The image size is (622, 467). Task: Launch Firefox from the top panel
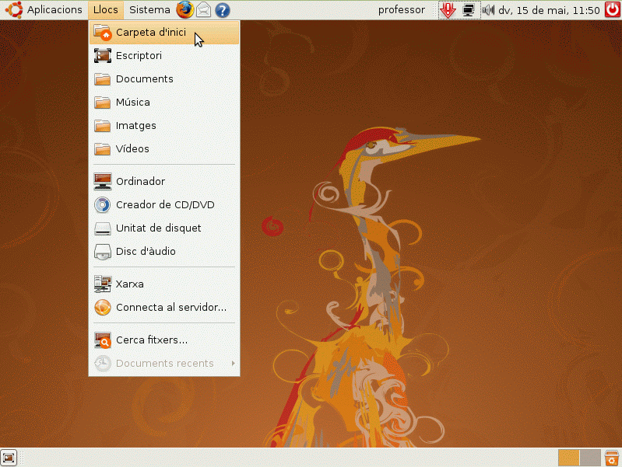184,10
